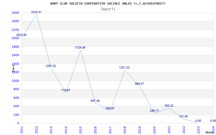Click the 2018 x-axis year label
The height and width of the screenshot is (135, 216).
125,130
